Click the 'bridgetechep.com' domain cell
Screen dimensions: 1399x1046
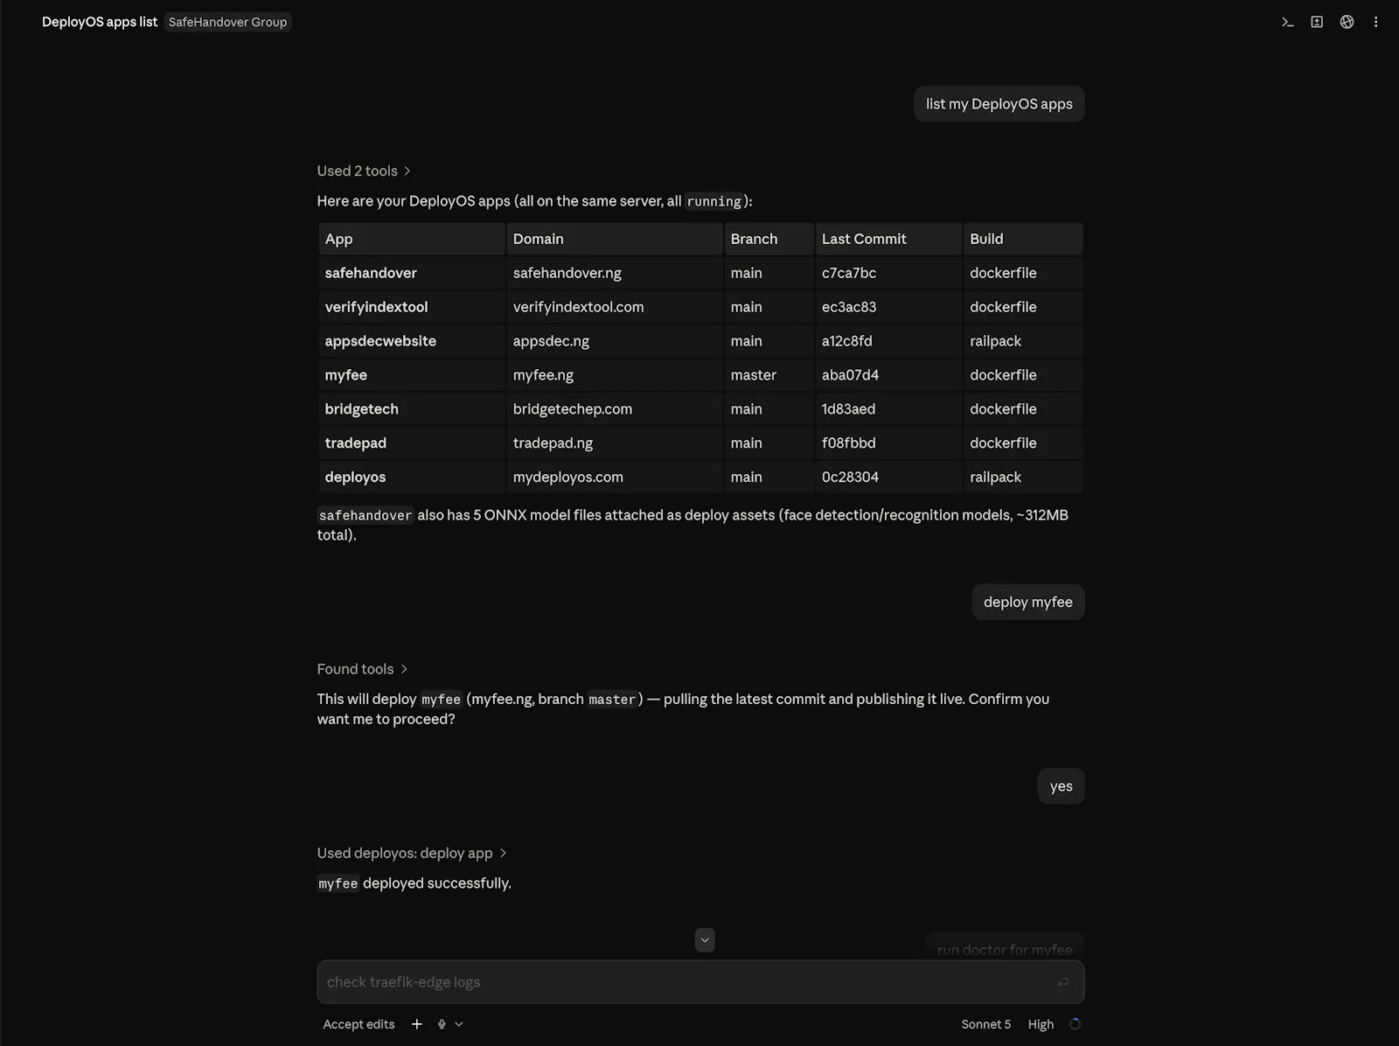pos(615,409)
